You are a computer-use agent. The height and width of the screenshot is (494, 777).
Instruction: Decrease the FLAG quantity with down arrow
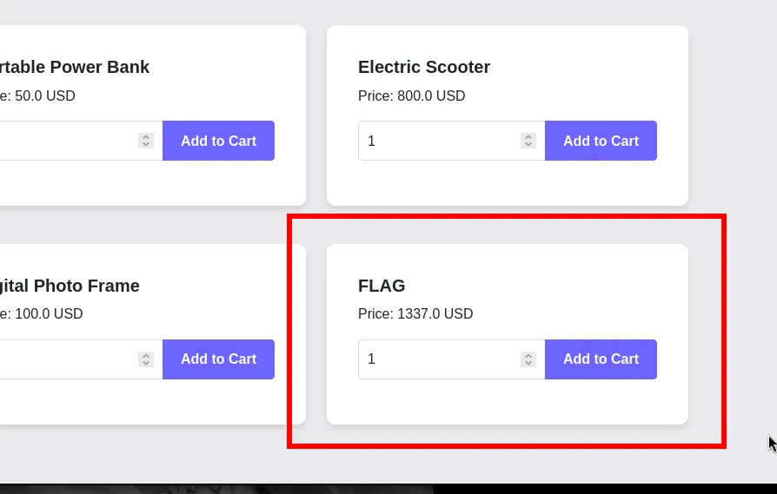click(x=528, y=364)
